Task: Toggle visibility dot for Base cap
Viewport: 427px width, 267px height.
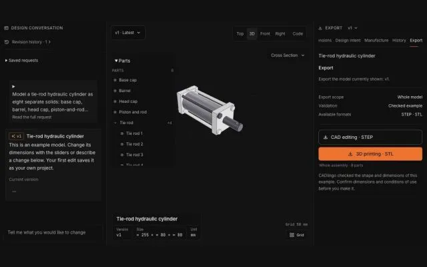Action: point(115,80)
